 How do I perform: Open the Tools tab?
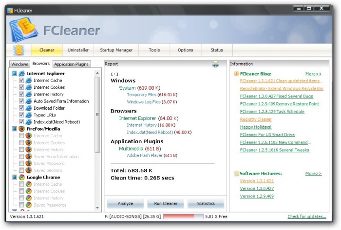154,50
